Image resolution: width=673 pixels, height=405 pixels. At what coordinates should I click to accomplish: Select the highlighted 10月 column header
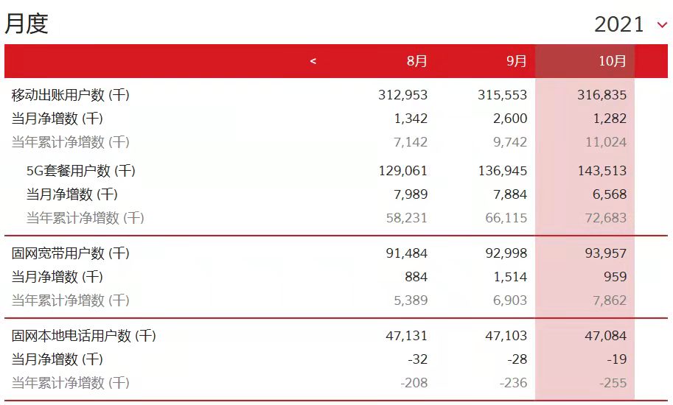pyautogui.click(x=612, y=61)
